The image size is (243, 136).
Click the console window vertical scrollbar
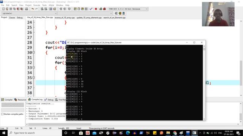pyautogui.click(x=204, y=83)
